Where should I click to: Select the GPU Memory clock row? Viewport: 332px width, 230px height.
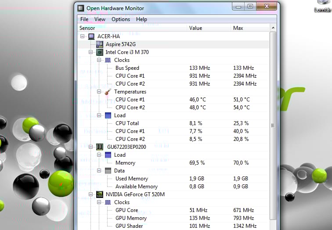pyautogui.click(x=173, y=218)
